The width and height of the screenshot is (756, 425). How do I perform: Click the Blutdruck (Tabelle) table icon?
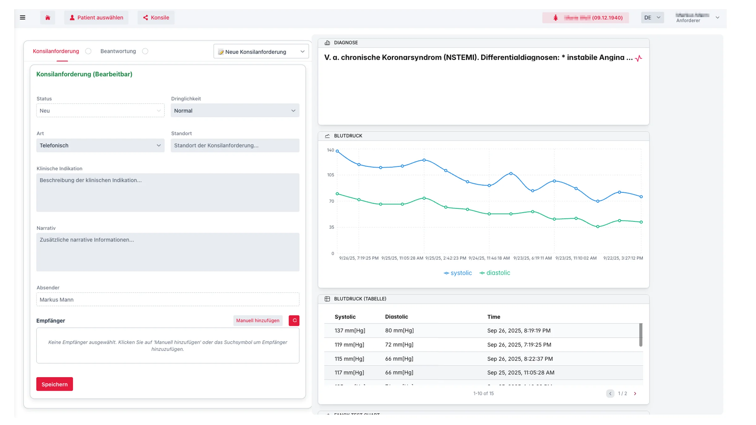(x=327, y=299)
